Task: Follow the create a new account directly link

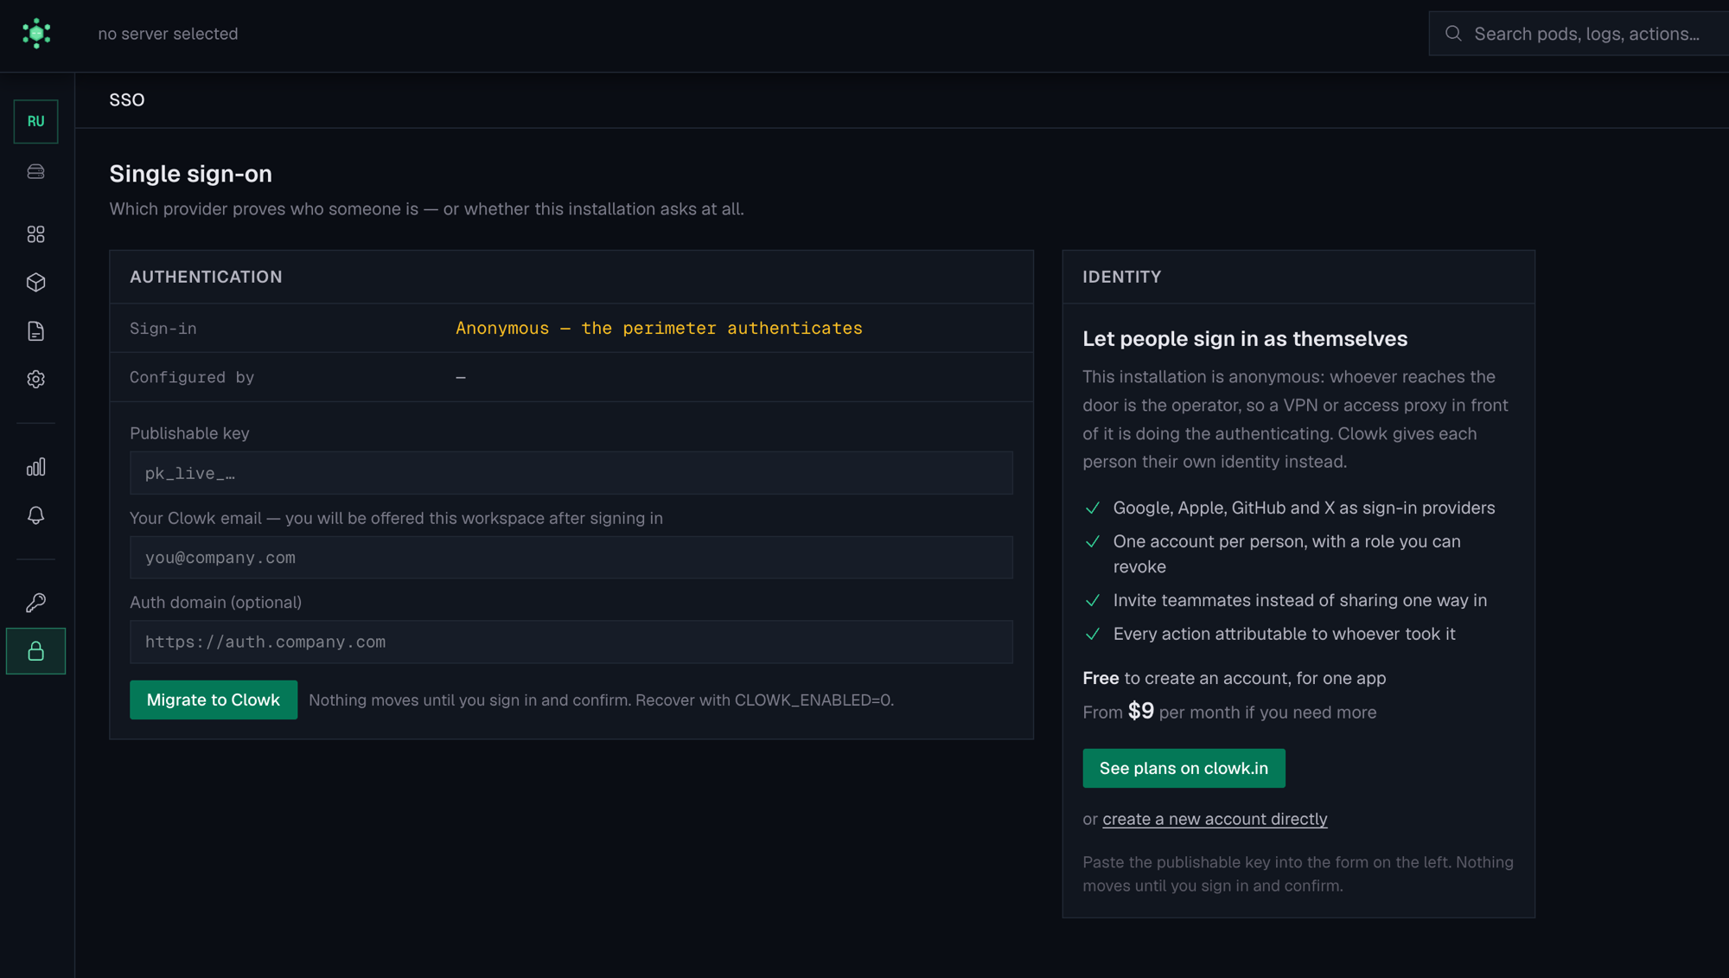Action: coord(1215,819)
